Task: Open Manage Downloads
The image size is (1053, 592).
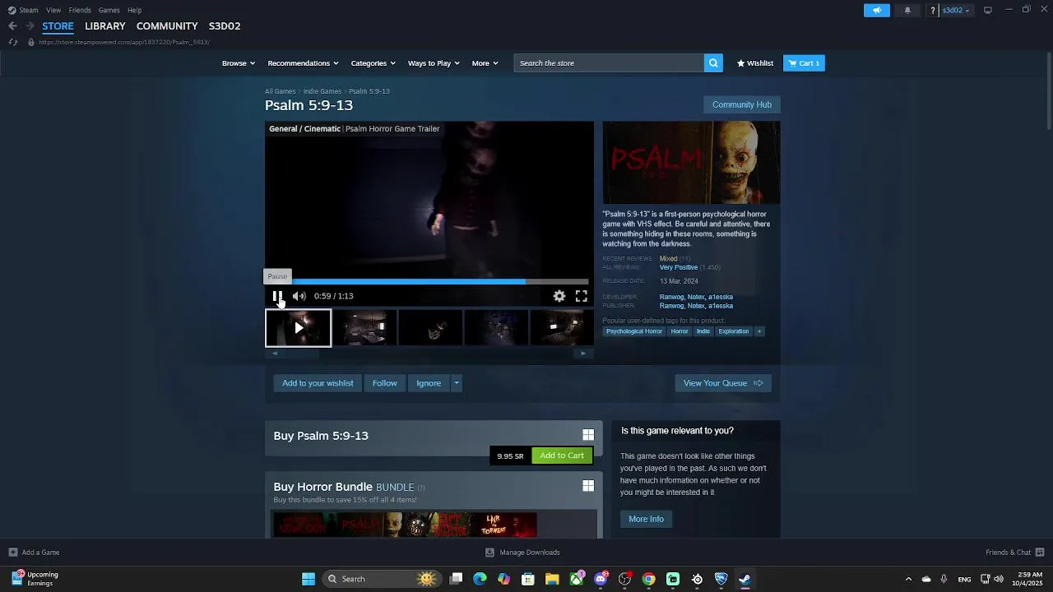Action: click(522, 553)
